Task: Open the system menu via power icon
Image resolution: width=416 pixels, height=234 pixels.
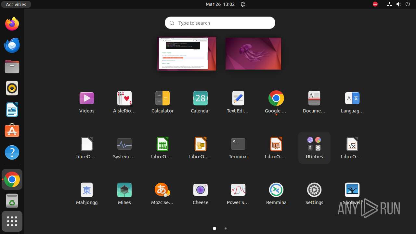Action: coord(408,4)
